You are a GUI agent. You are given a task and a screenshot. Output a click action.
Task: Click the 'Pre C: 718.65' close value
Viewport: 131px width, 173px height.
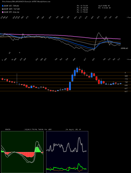[82, 12]
